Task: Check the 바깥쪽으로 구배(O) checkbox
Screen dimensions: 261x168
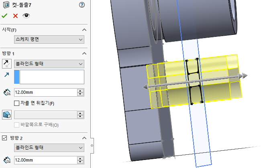Action: pyautogui.click(x=16, y=125)
